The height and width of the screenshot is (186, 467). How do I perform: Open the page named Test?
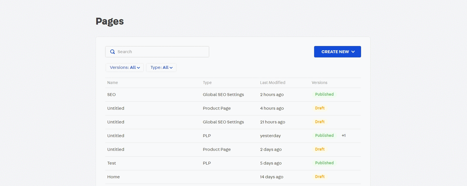click(x=112, y=163)
